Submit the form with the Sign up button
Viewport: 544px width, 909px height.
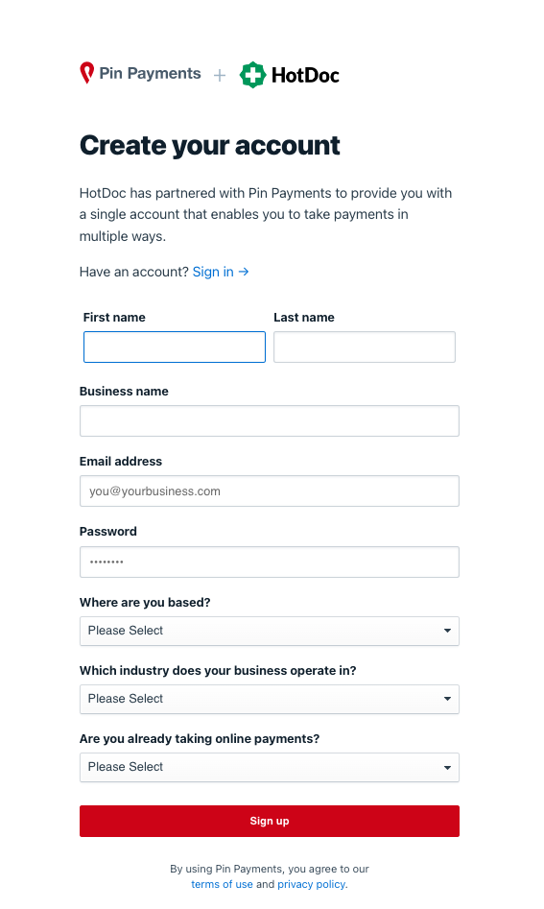pos(270,821)
